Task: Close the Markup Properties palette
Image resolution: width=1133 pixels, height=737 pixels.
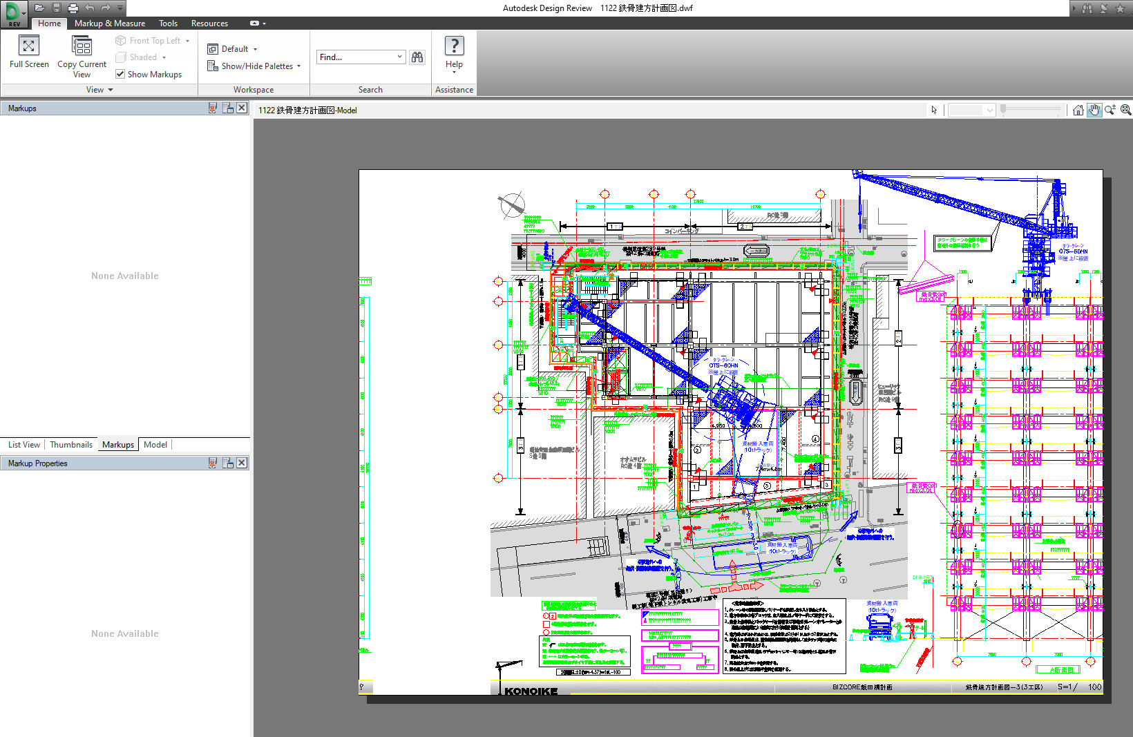Action: pyautogui.click(x=242, y=463)
